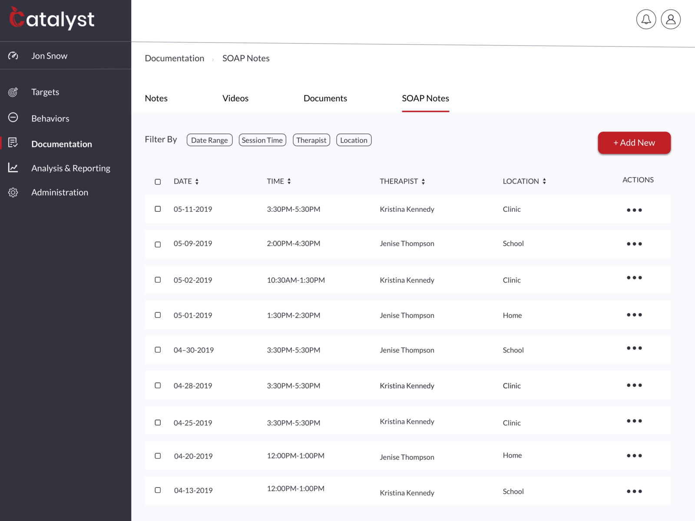This screenshot has width=695, height=521.
Task: Click the Catalyst apple logo
Action: tap(17, 18)
